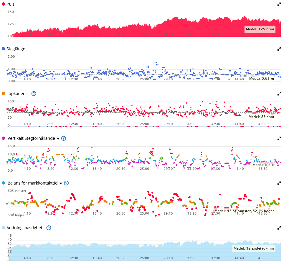The image size is (284, 264).
Task: Maximize the Balans för markkontakttid chart
Action: 279,183
